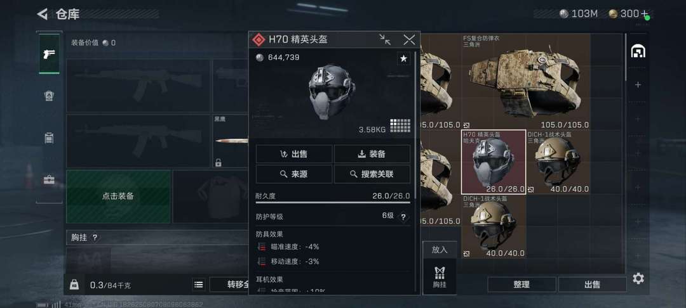
Task: Select the stash home icon on right sidebar
Action: [638, 51]
